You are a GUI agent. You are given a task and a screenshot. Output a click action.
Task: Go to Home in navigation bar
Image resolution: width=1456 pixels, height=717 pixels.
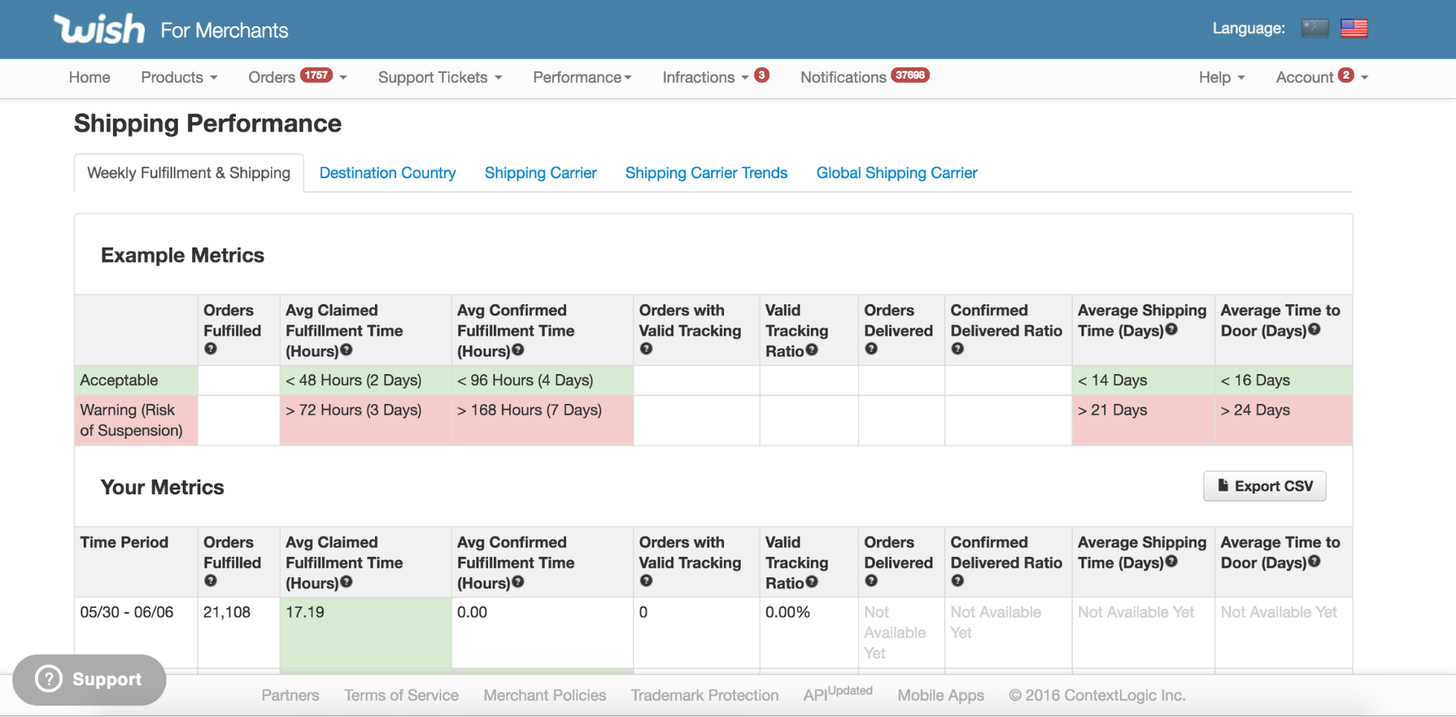point(90,77)
